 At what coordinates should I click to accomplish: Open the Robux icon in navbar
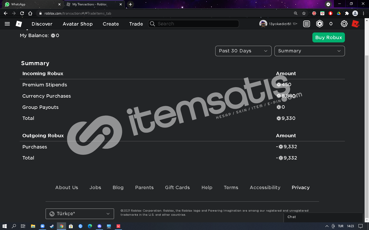(x=320, y=24)
